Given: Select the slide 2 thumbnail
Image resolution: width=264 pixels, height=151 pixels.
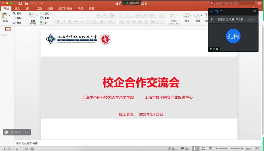Looking at the screenshot, I should pos(8,35).
